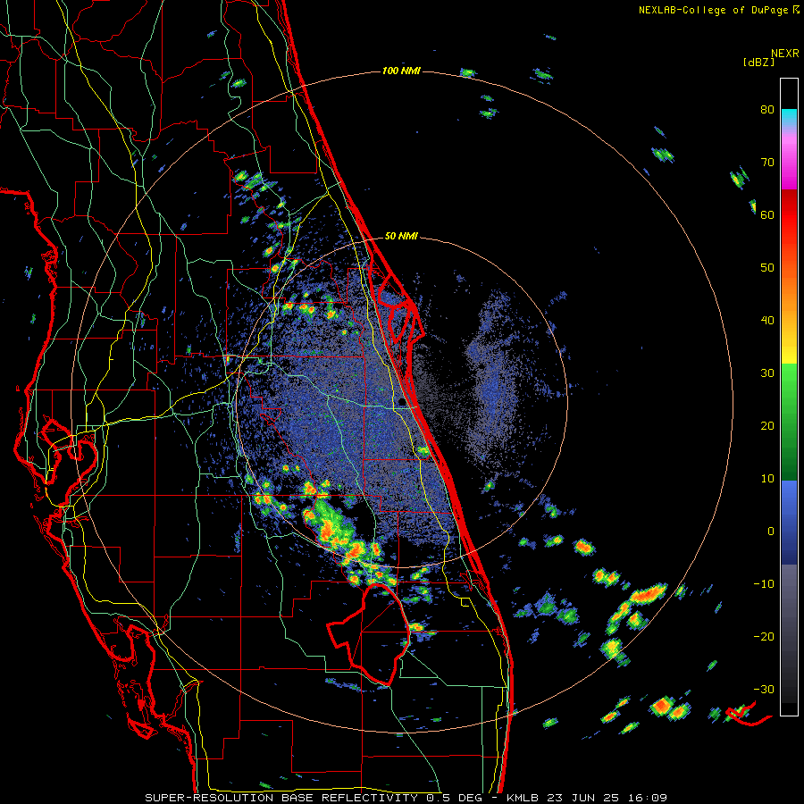Click the -20 value on the dBZ scale
This screenshot has height=804, width=804.
764,636
